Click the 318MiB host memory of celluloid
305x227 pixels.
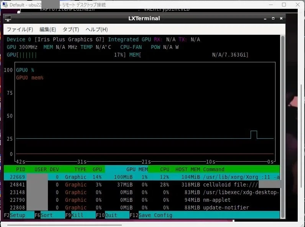(x=191, y=185)
